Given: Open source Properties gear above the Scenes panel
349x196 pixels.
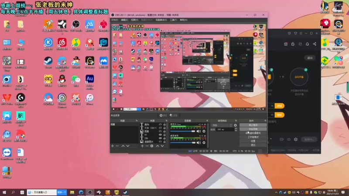Looking at the screenshot, I should tap(163, 115).
